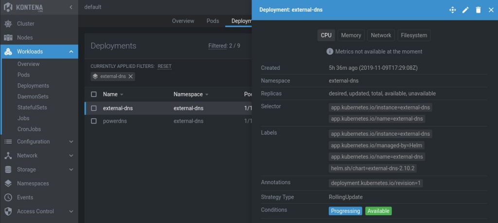Click the Access Control shield icon
This screenshot has width=498, height=223.
click(8, 211)
